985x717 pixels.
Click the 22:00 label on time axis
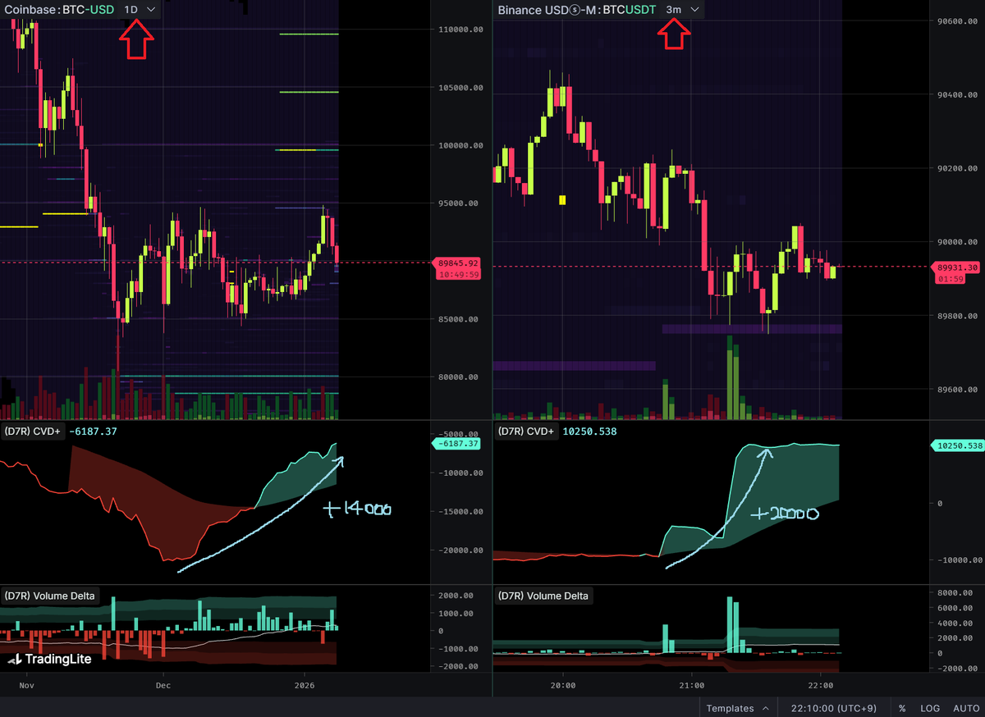click(821, 685)
